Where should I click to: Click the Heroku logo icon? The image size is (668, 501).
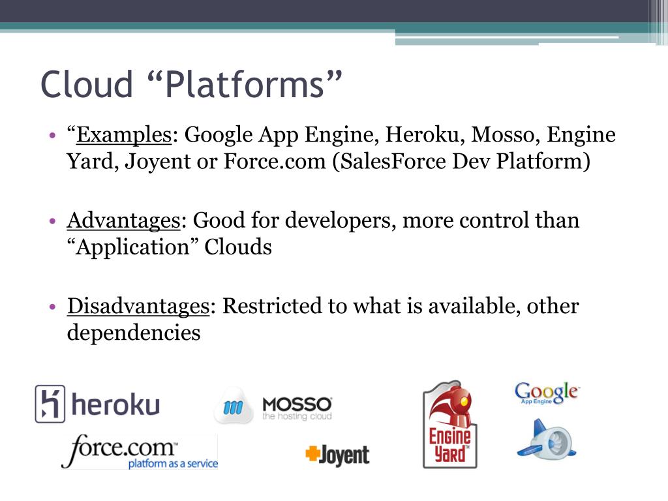(50, 404)
